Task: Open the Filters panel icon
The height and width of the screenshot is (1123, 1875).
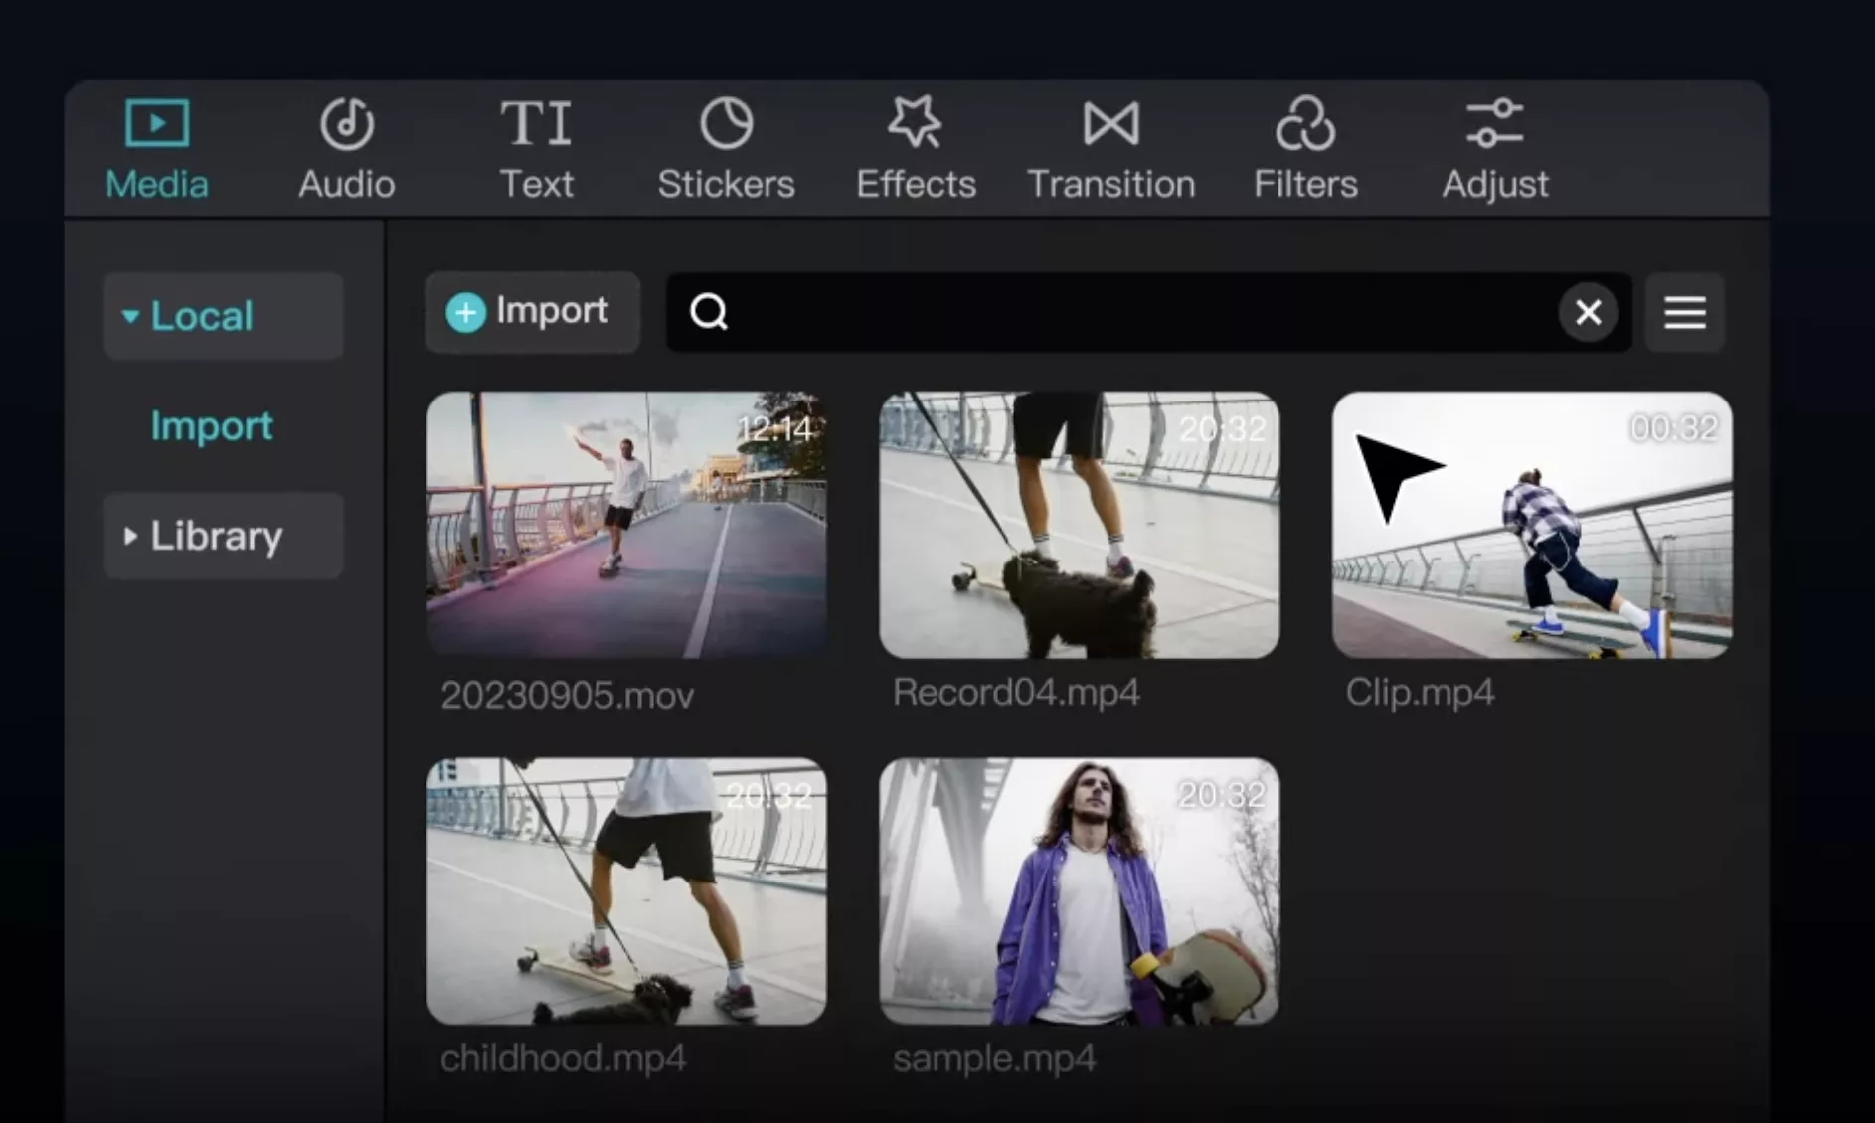Action: point(1304,125)
